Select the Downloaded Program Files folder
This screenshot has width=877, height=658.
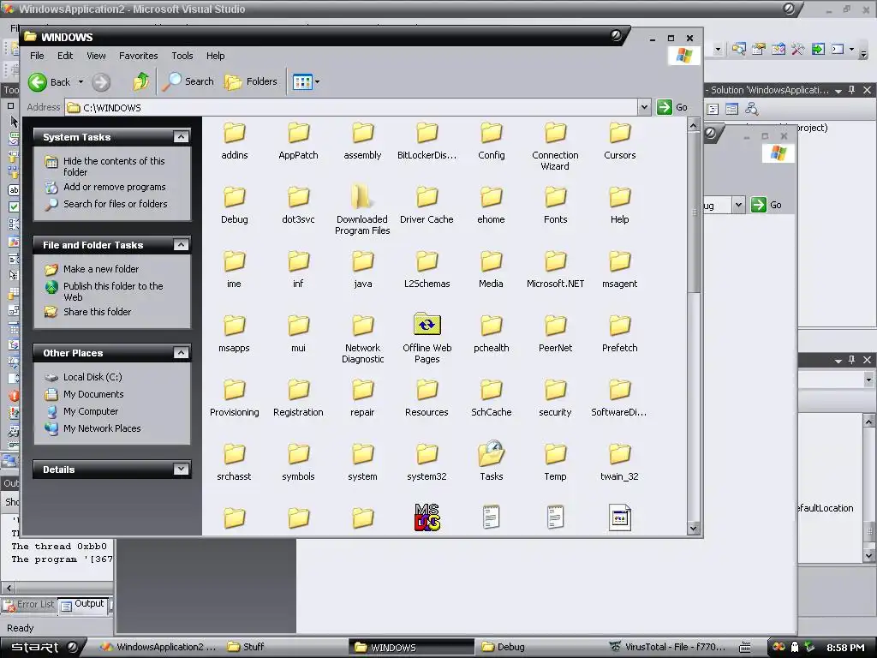coord(362,209)
